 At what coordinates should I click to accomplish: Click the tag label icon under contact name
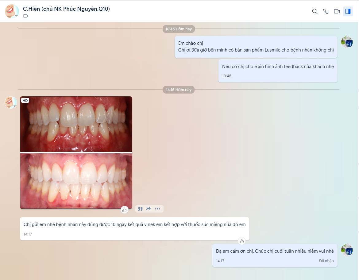pyautogui.click(x=26, y=16)
